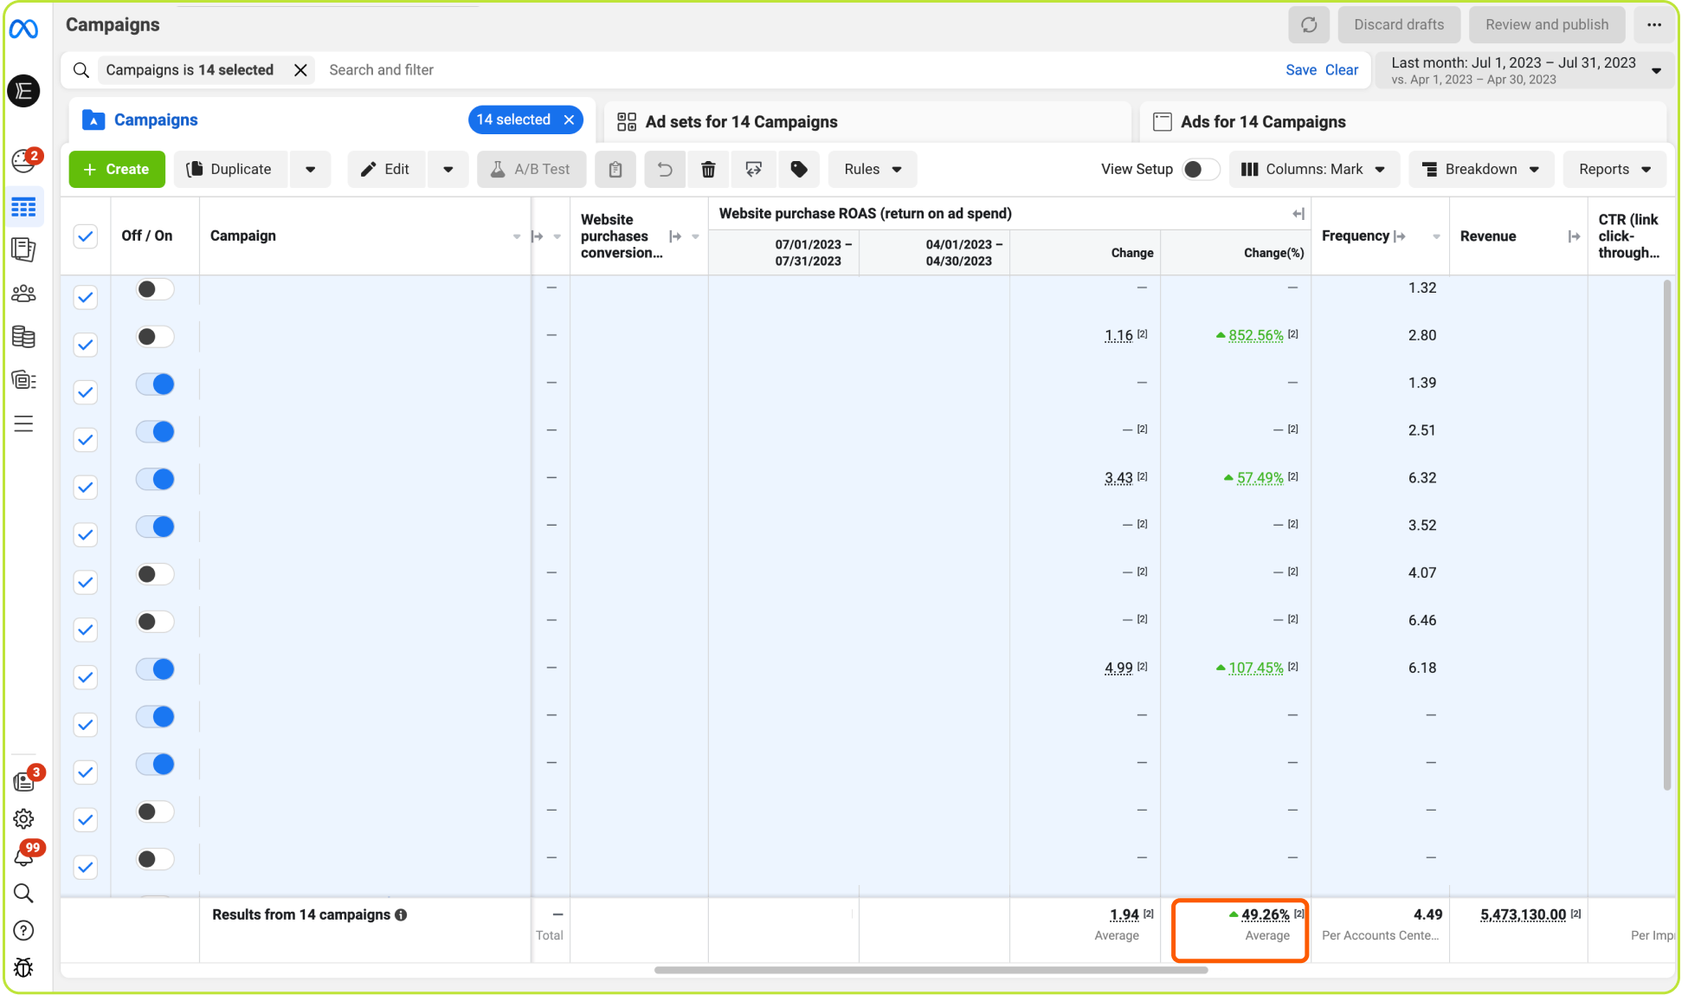Expand the Breakdown dropdown
Screen dimensions: 1688x995
(1480, 169)
